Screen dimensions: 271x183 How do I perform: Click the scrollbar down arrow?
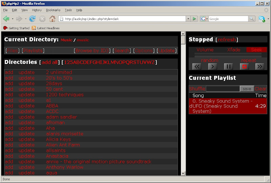(x=183, y=173)
